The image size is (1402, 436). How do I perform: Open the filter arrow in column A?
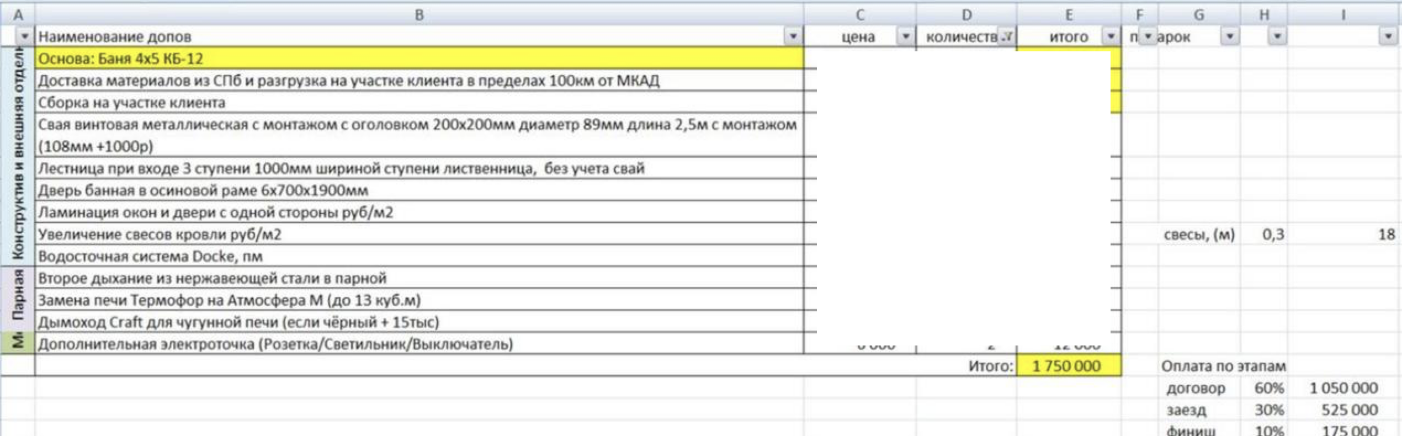click(x=24, y=36)
